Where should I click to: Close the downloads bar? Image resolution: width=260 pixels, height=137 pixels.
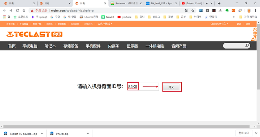point(256,133)
